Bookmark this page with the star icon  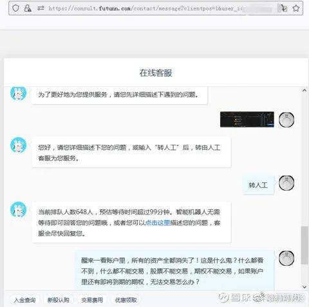tap(296, 8)
